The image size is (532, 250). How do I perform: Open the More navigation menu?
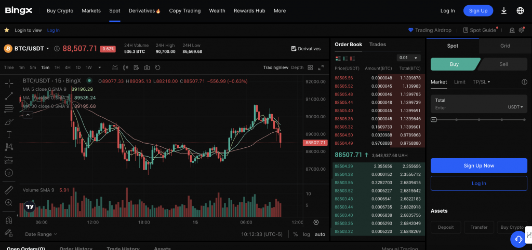tap(280, 10)
